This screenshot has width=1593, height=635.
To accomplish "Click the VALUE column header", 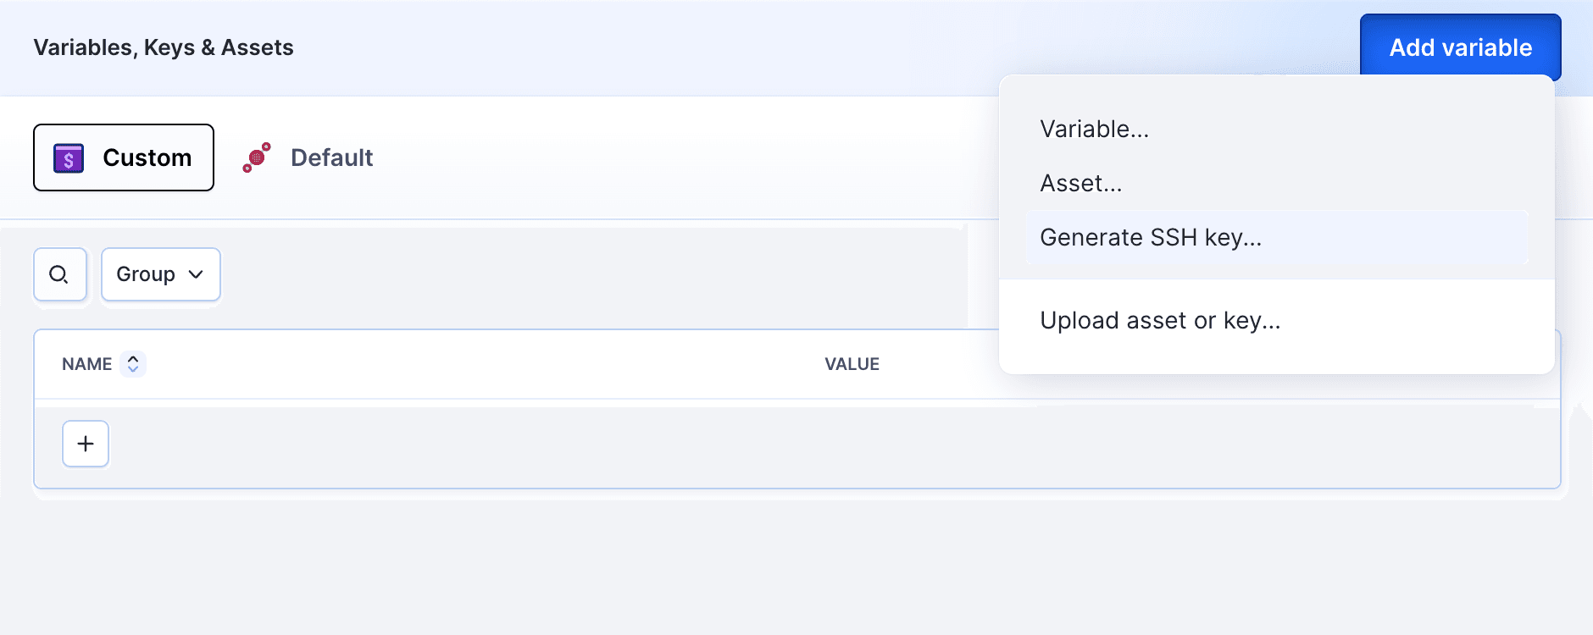I will (852, 363).
